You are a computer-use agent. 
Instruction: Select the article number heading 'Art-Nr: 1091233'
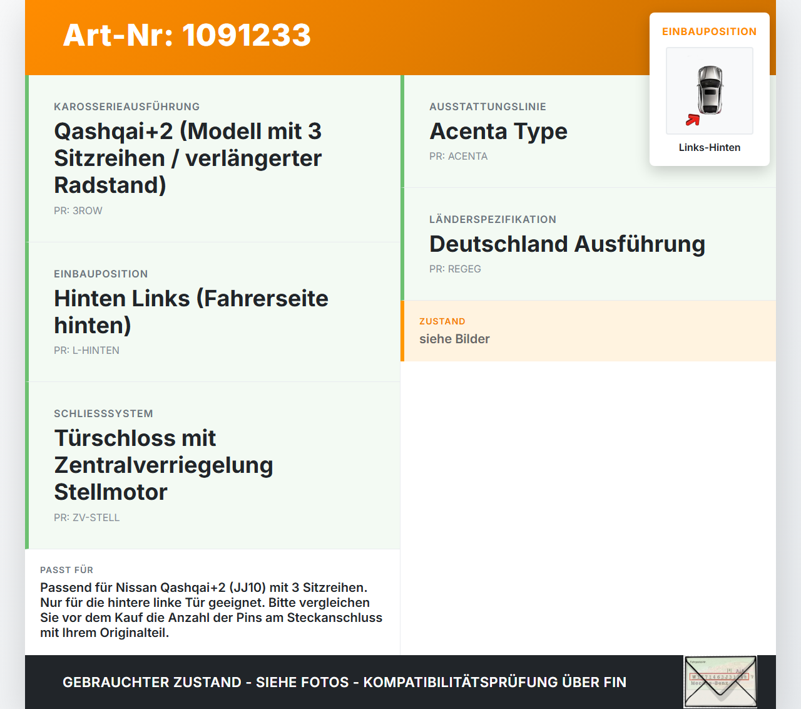187,35
